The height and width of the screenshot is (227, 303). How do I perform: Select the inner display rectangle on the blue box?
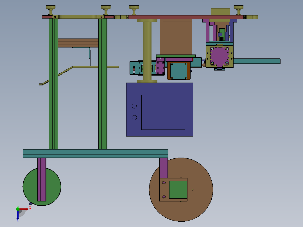click(163, 112)
